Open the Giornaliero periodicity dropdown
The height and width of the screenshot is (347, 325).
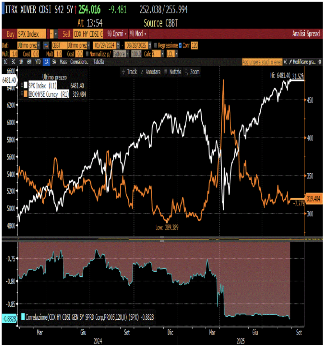point(79,62)
